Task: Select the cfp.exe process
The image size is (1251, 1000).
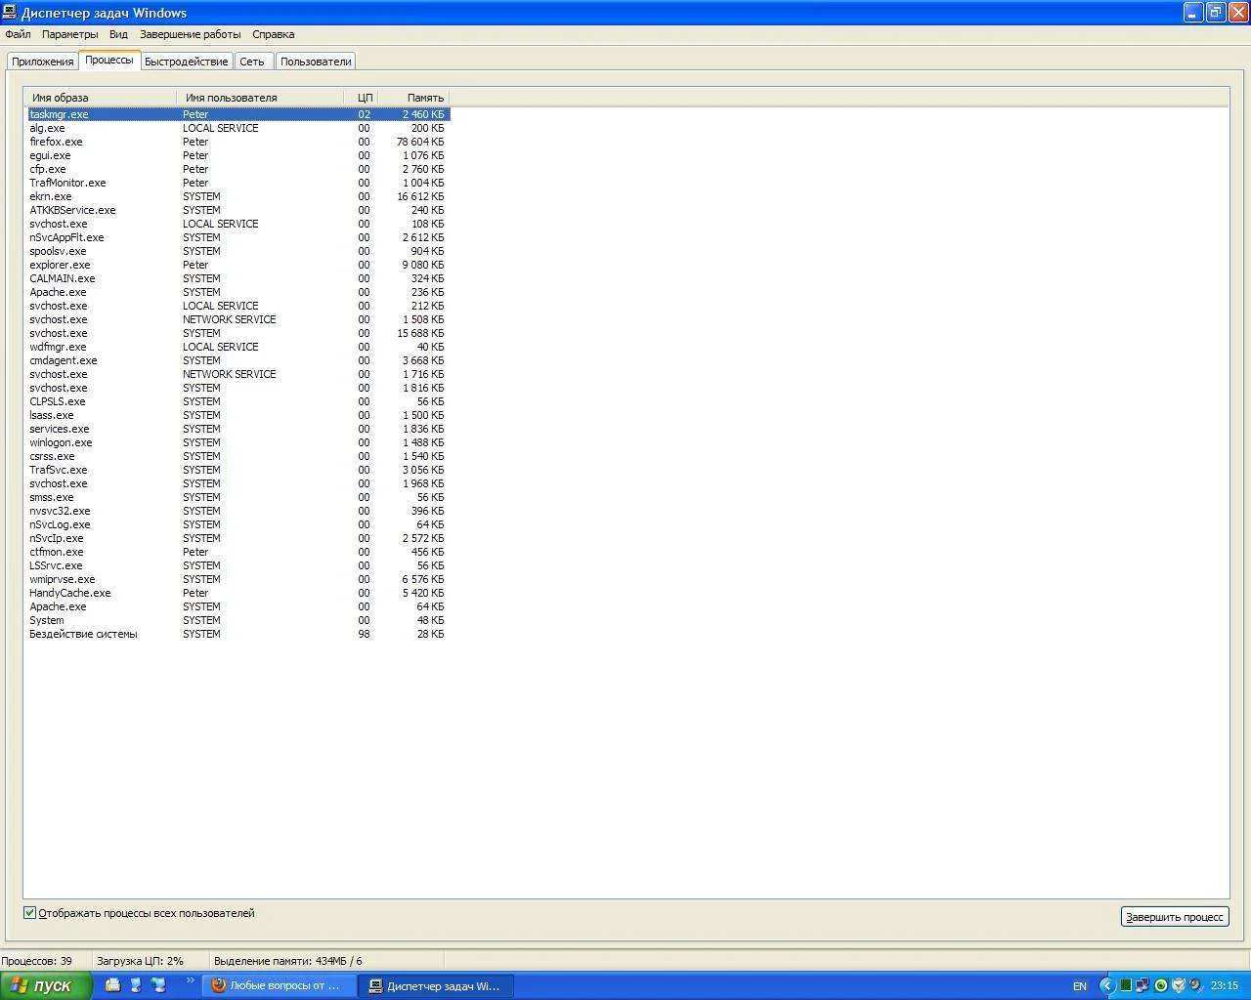Action: pos(237,169)
